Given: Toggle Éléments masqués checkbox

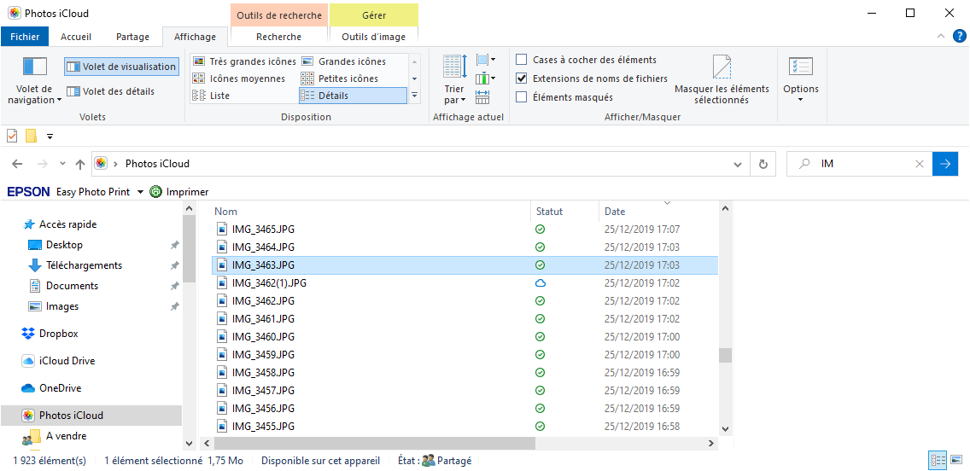Looking at the screenshot, I should [x=522, y=97].
